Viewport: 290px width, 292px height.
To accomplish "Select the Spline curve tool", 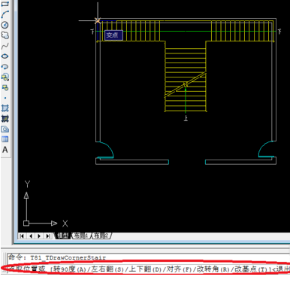I will 5,46.
